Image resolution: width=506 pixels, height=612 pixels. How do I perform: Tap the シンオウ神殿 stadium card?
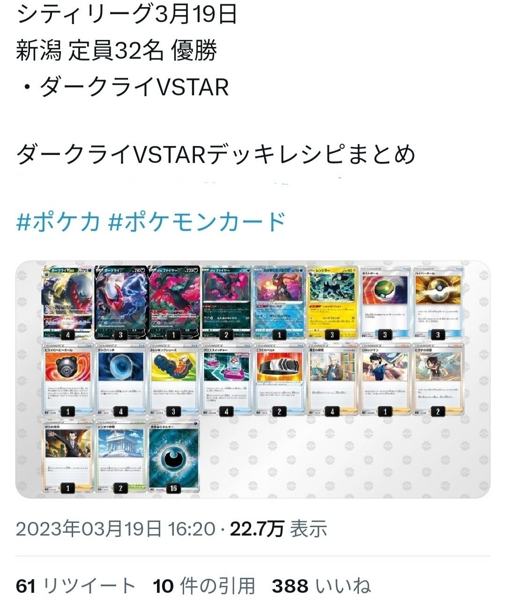120,456
